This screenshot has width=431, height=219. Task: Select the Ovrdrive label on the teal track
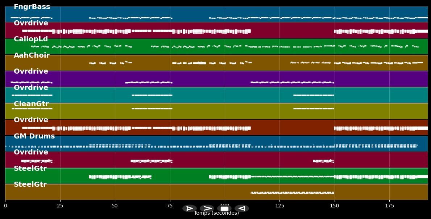coord(31,88)
